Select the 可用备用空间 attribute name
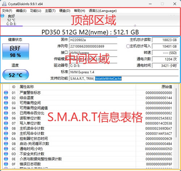 30,103
